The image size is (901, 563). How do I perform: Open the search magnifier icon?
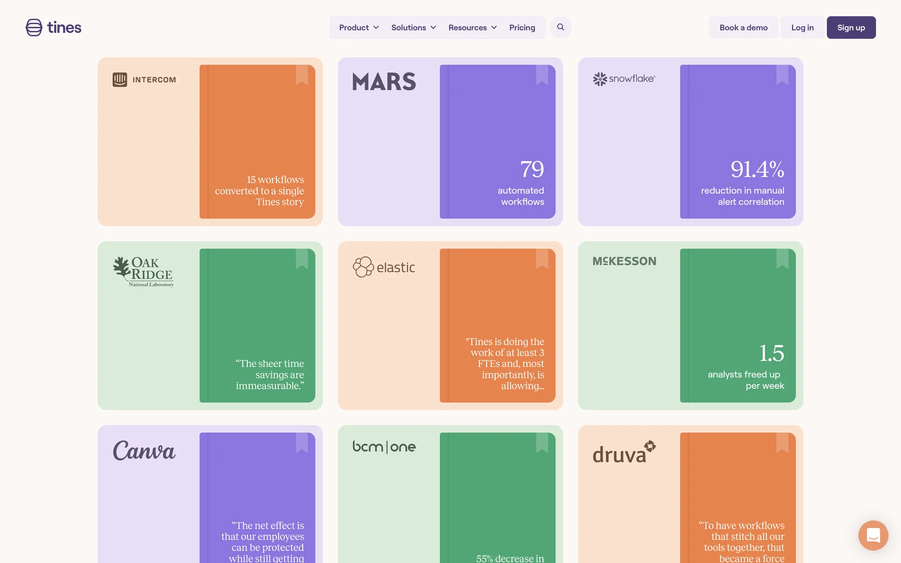coord(560,27)
